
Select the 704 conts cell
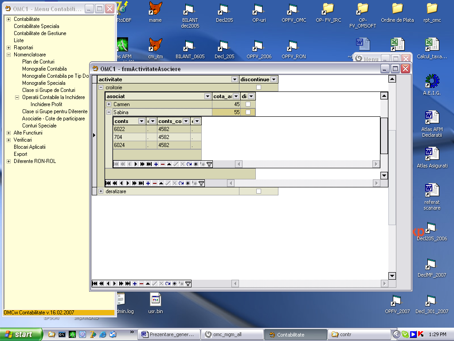(x=129, y=137)
